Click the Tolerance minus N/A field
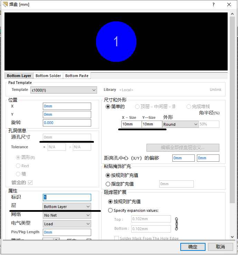238x255 pixels. point(82,147)
